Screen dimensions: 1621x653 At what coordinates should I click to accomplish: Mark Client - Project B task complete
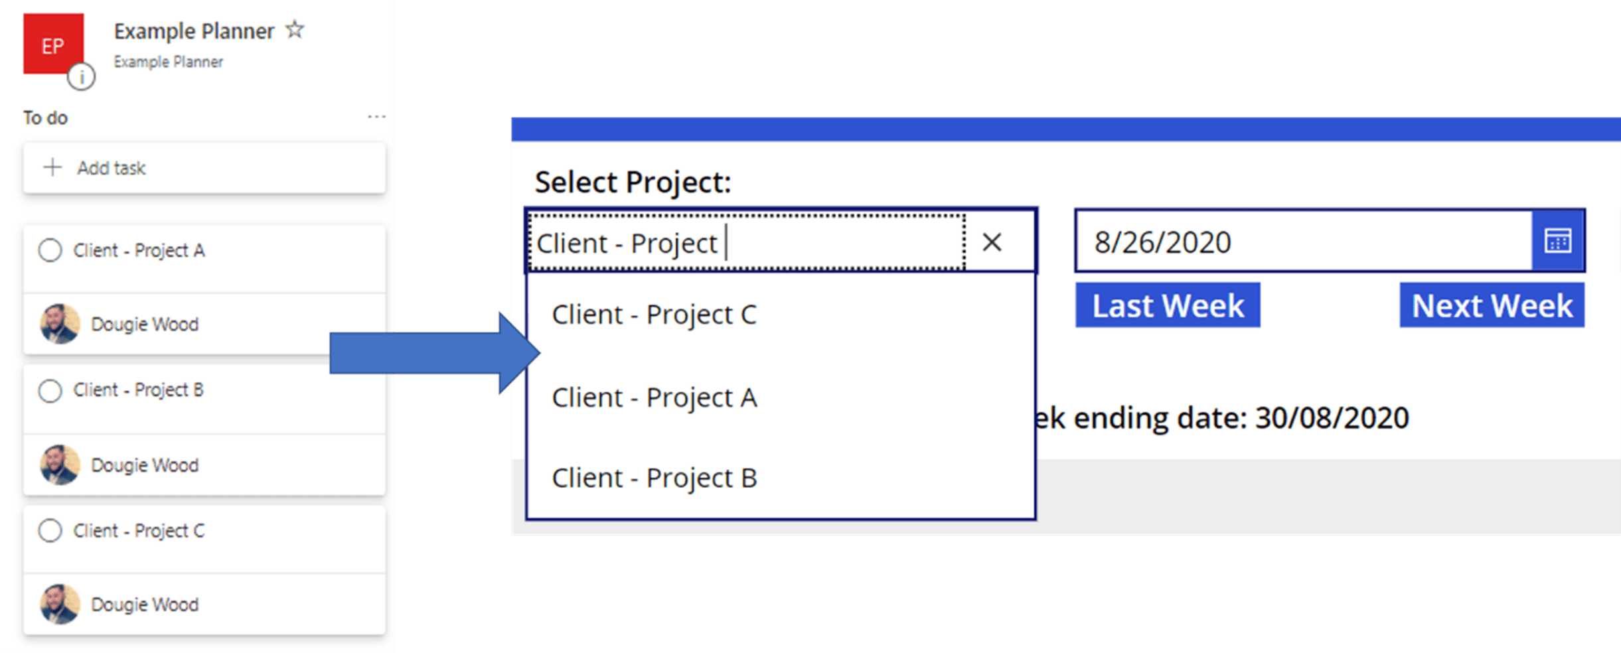click(x=50, y=390)
